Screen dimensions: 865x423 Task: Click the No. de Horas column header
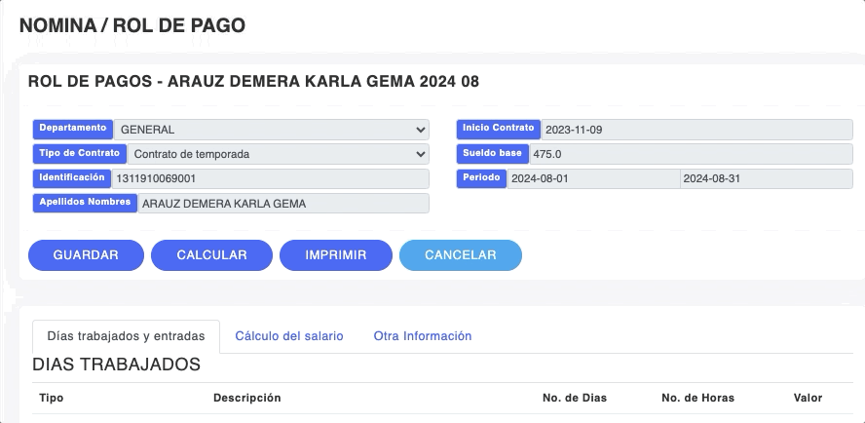[697, 398]
